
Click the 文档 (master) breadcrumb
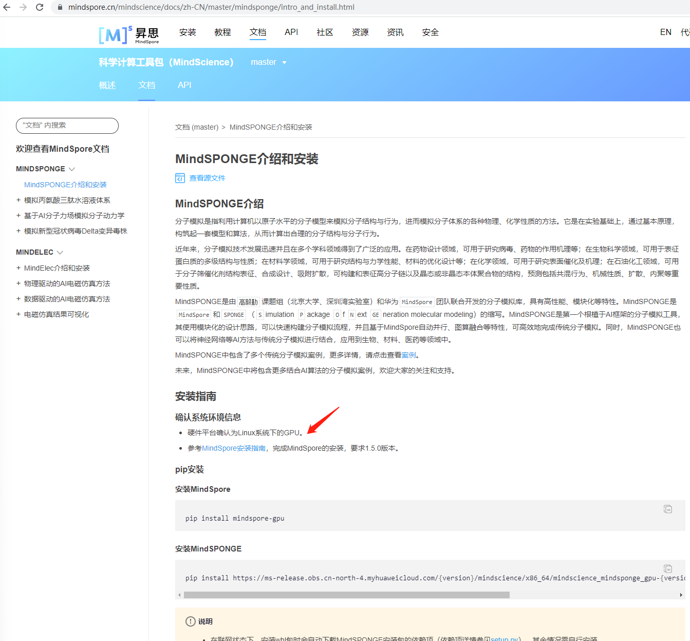coord(197,127)
